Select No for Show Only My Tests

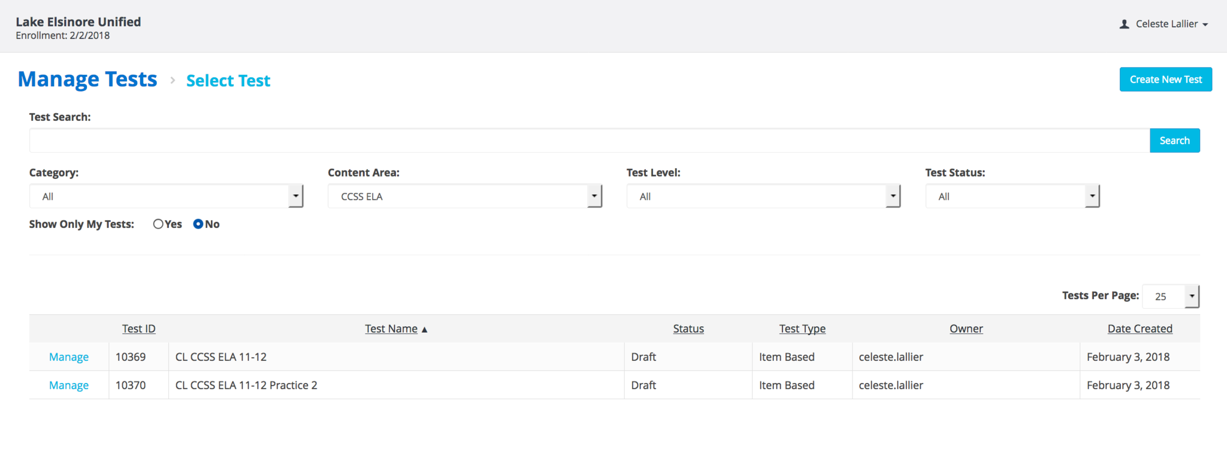tap(198, 224)
